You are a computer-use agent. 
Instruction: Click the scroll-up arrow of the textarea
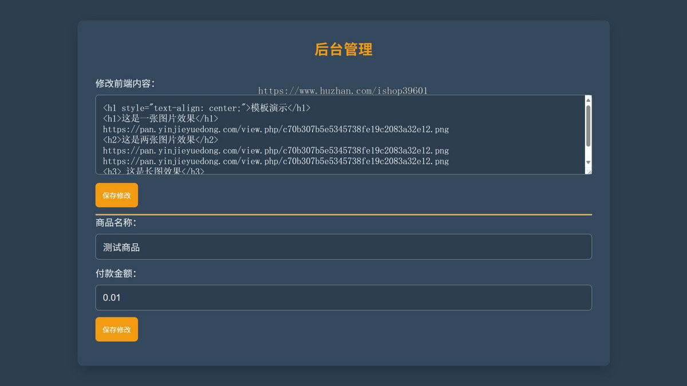click(x=588, y=100)
